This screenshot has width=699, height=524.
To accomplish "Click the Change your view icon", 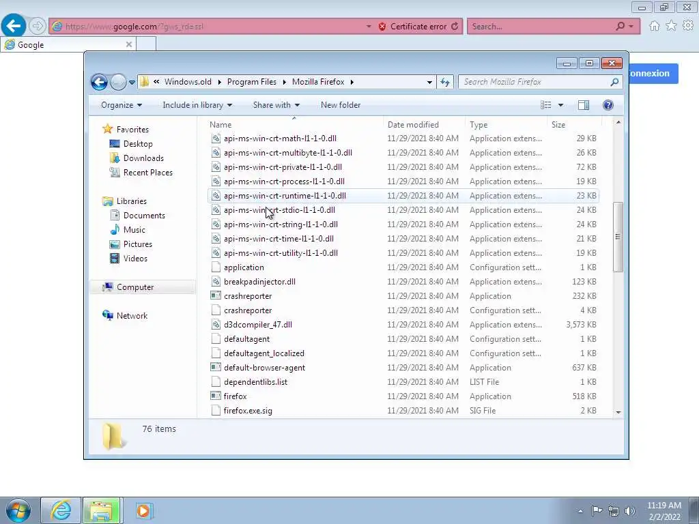I will [546, 105].
